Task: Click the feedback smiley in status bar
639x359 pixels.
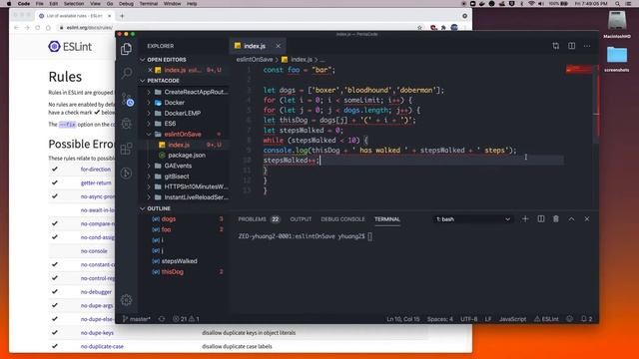Action: pyautogui.click(x=570, y=319)
